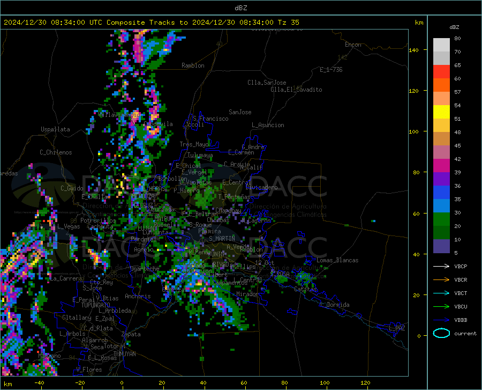The width and height of the screenshot is (482, 390).
Task: Click the Divisadero map label
Action: tap(261, 187)
